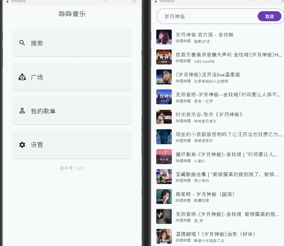Image resolution: width=284 pixels, height=246 pixels.
Task: Select the title 岁月神偷 官方版 - 金玟岐
Action: [x=204, y=35]
